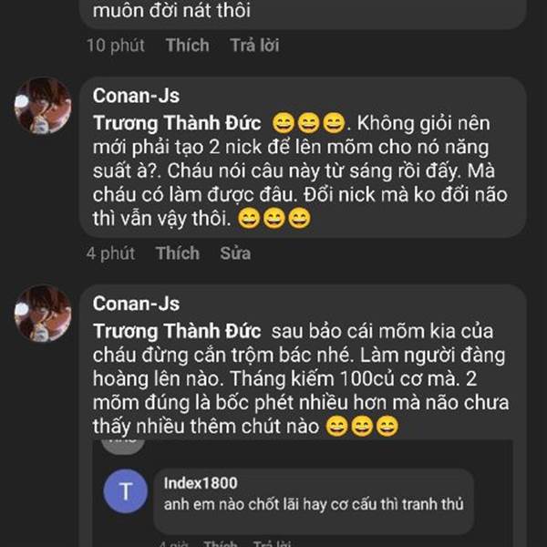Viewport: 547px width, 547px height.
Task: Open Conan-Js profile name above "sau bảo cái mõm"
Action: [136, 304]
